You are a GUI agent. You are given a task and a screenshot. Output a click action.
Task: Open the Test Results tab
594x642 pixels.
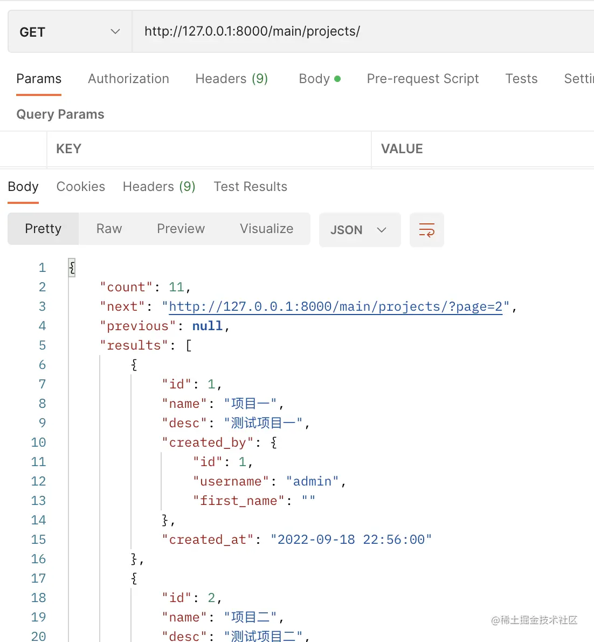pos(250,187)
